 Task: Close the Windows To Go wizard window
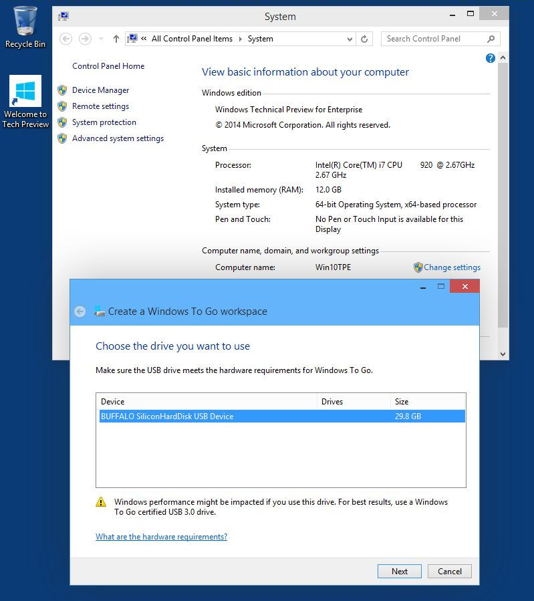464,286
